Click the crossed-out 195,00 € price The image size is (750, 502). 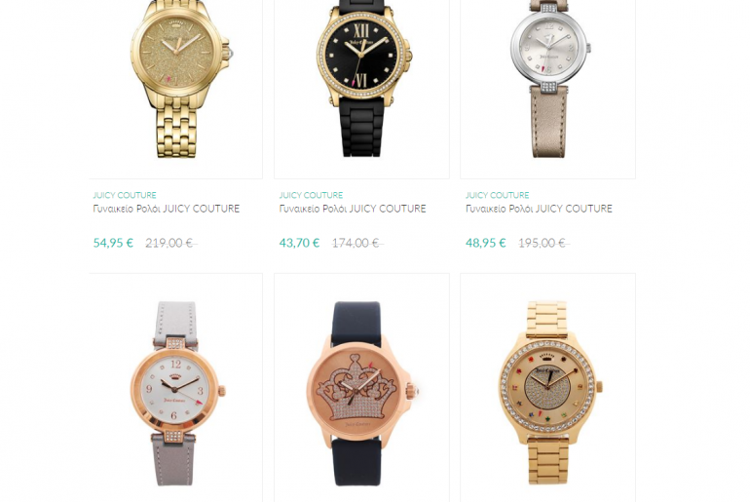(544, 243)
